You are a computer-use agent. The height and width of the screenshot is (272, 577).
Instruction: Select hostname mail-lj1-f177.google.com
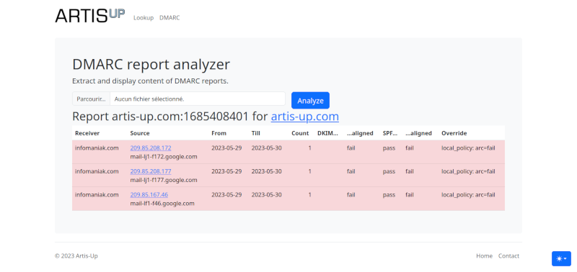[164, 180]
